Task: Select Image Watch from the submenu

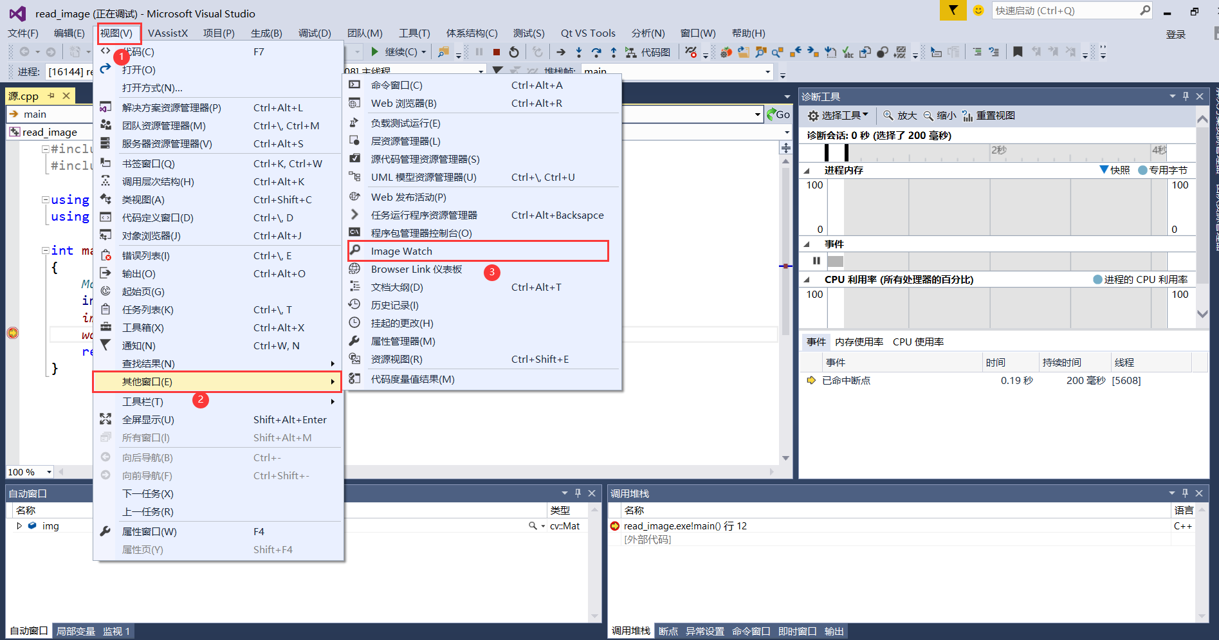Action: (478, 251)
